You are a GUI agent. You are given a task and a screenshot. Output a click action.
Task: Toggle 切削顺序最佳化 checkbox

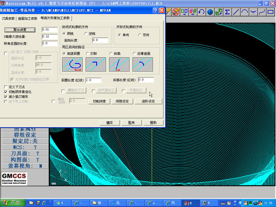(6, 92)
